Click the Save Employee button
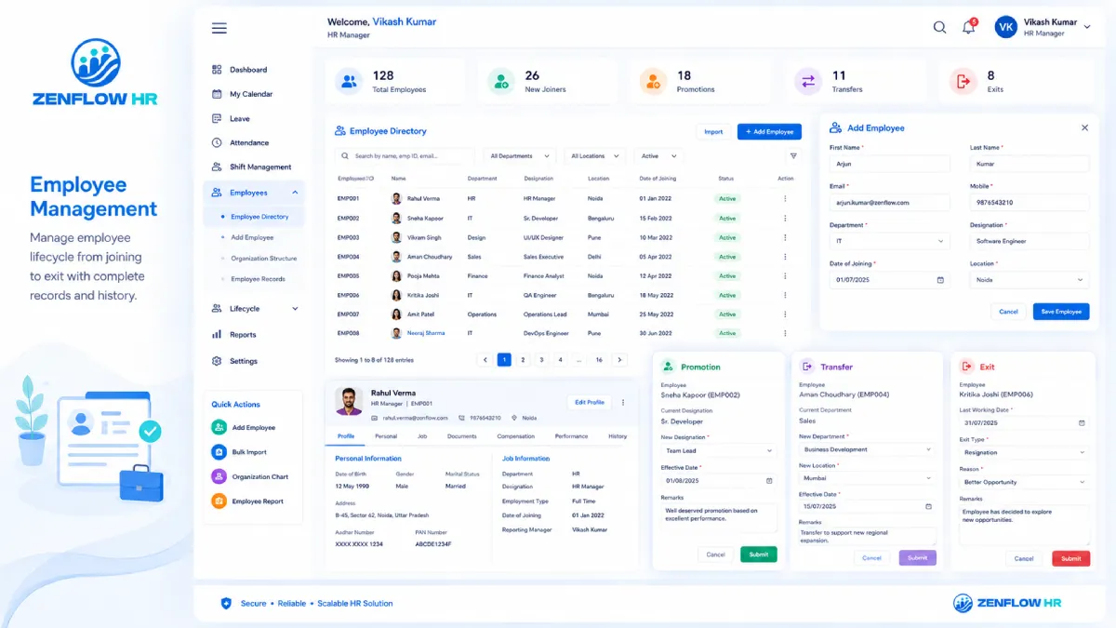1116x628 pixels. (x=1061, y=312)
